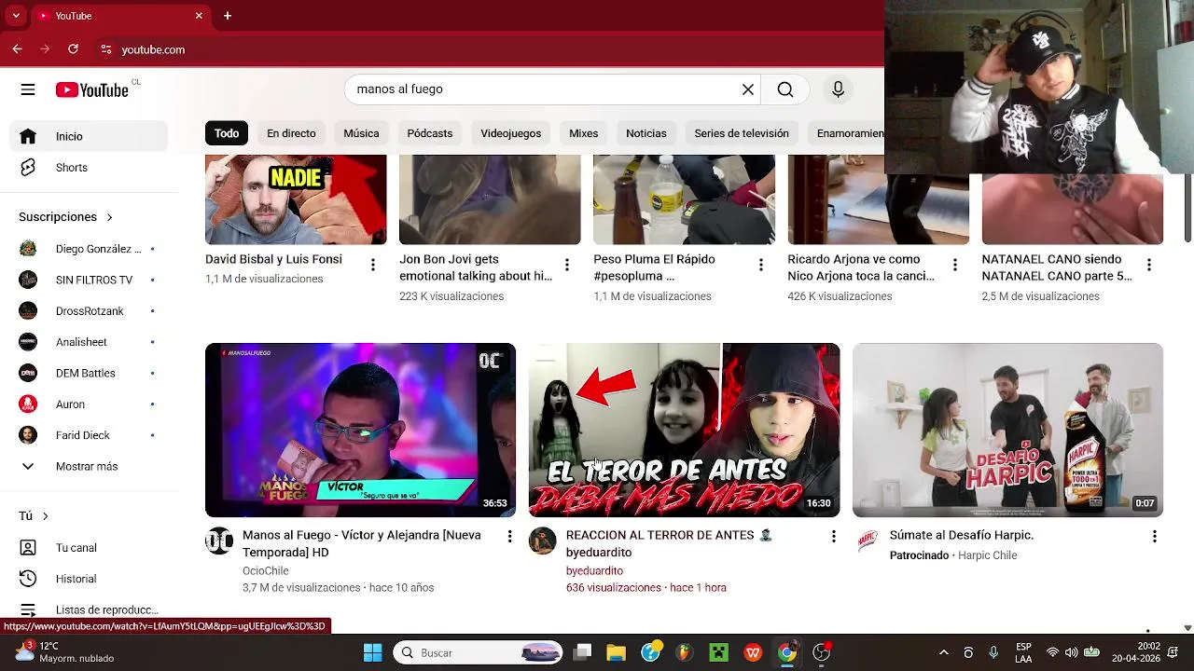Open Auron subscription
Viewport: 1194px width, 671px height.
tap(89, 404)
